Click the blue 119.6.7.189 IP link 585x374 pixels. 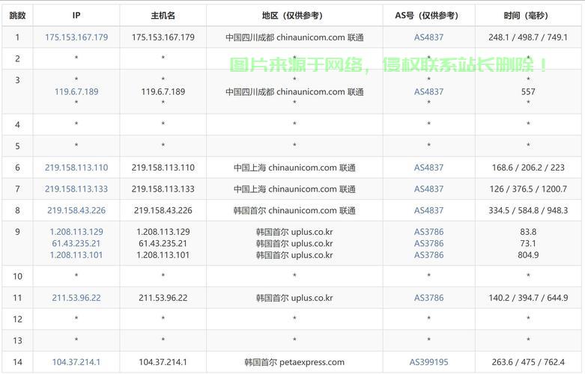tap(76, 92)
